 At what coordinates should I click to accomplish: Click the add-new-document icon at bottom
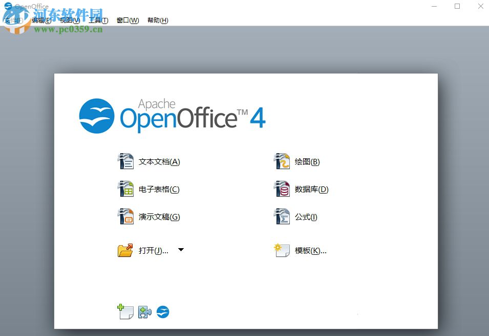pos(125,311)
